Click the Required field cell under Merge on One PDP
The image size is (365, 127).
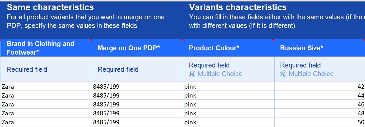(x=138, y=69)
